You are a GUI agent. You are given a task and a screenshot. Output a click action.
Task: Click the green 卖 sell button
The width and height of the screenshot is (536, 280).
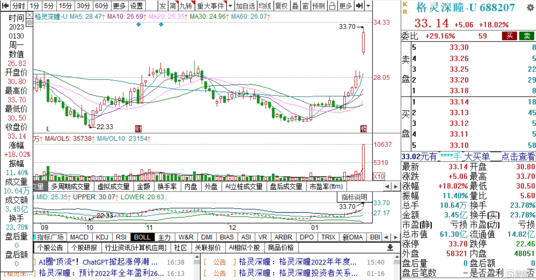[527, 36]
